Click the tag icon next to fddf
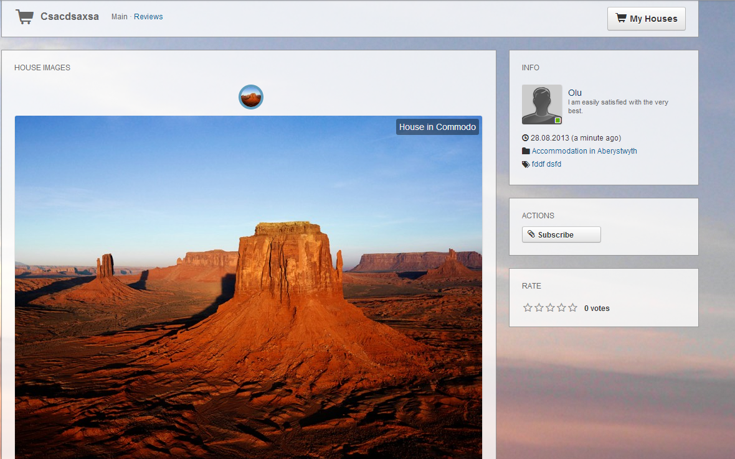 coord(526,164)
